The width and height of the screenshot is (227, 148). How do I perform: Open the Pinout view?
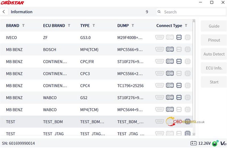click(214, 40)
